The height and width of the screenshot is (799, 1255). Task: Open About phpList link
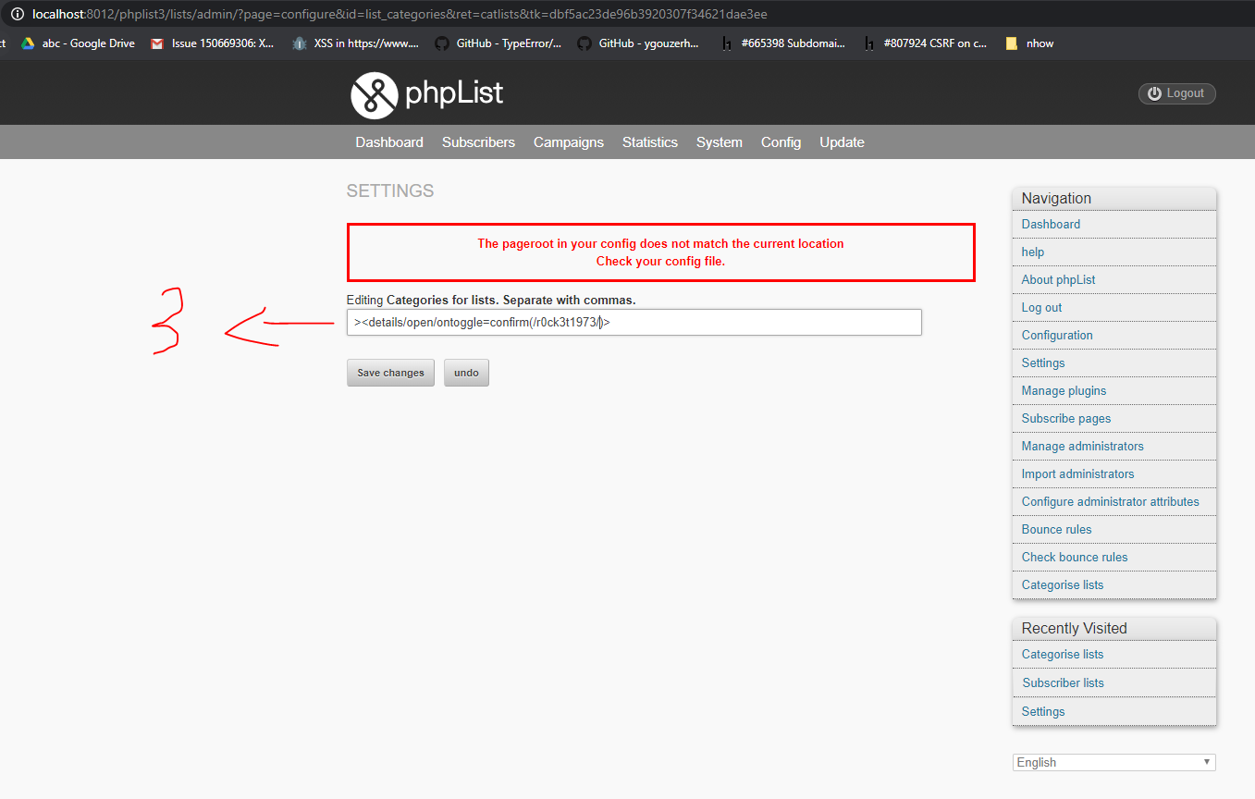pyautogui.click(x=1059, y=279)
